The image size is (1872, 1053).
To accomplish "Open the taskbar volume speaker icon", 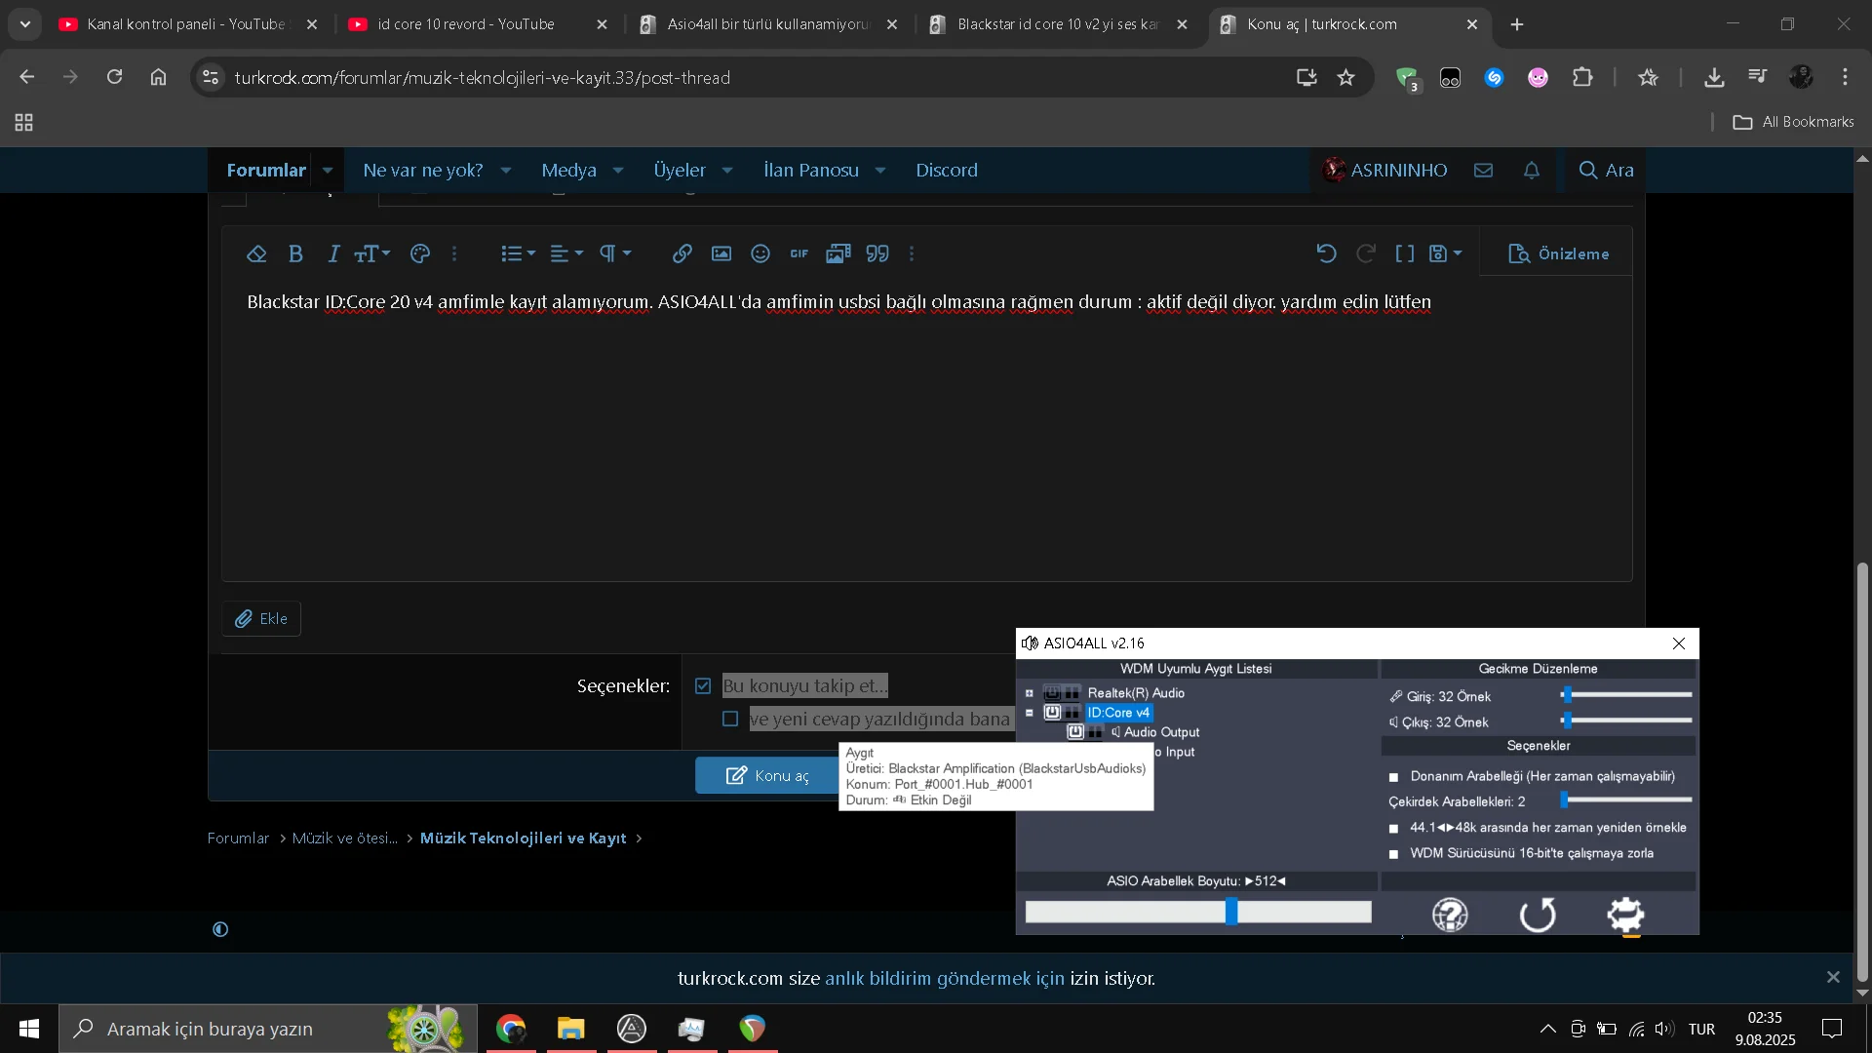I will [1664, 1029].
